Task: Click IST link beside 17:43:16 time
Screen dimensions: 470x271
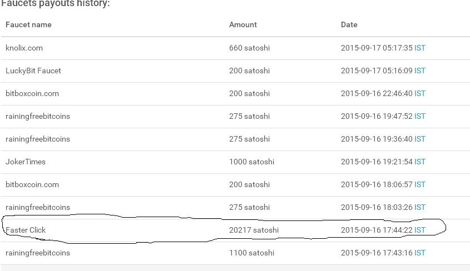Action: [419, 253]
